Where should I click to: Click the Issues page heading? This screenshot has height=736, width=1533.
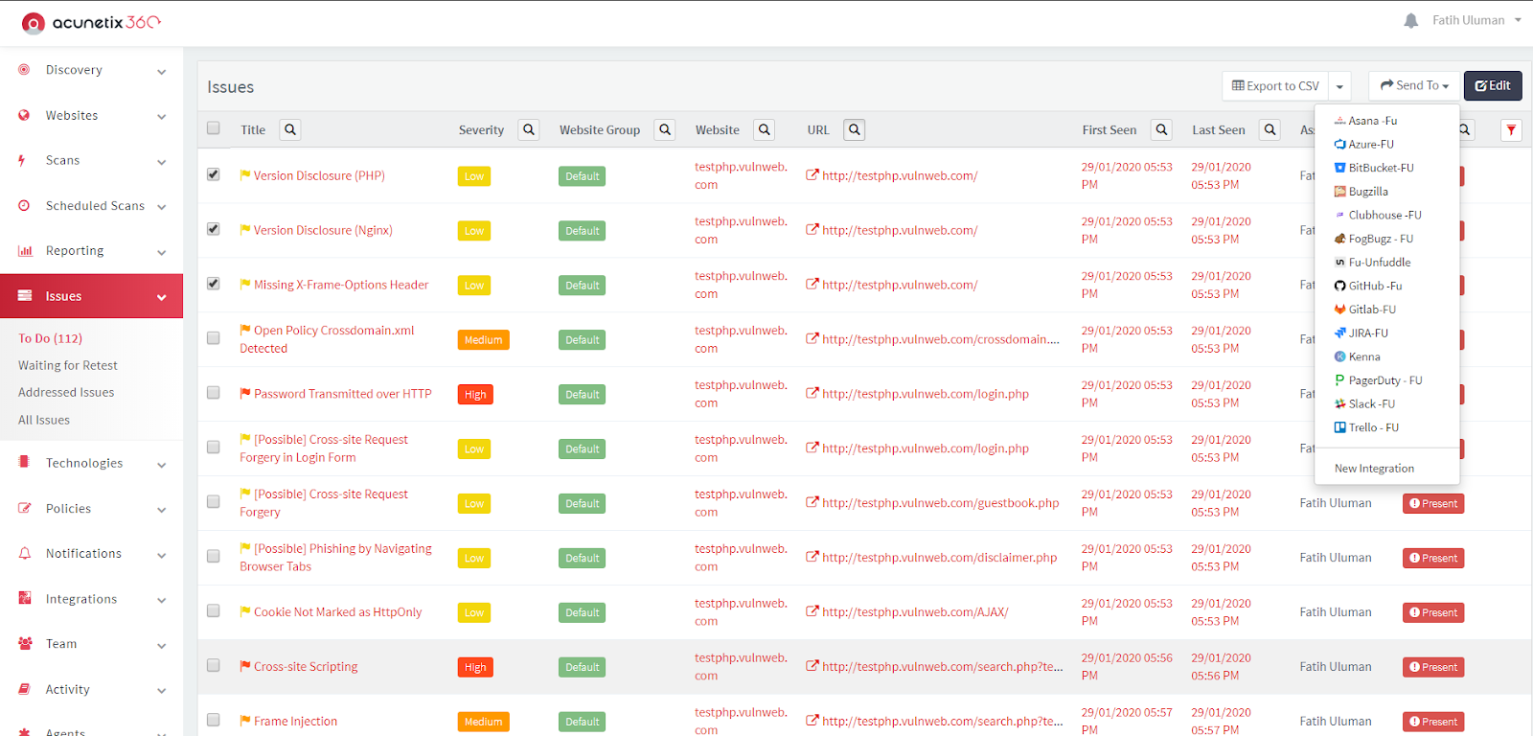(231, 87)
